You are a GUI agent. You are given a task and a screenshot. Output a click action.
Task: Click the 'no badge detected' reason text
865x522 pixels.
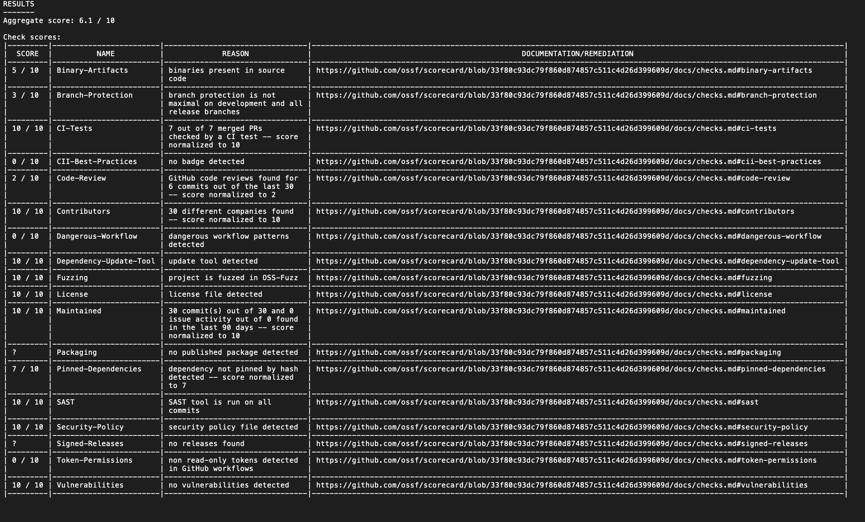coord(206,162)
